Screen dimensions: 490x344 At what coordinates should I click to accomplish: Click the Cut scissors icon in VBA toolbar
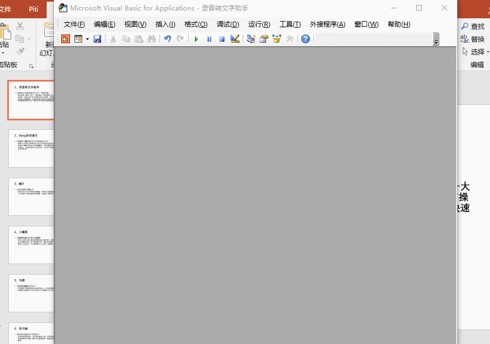[113, 39]
